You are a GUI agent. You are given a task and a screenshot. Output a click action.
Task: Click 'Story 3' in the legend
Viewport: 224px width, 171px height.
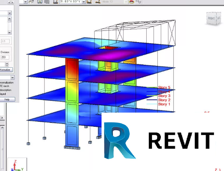pos(164,96)
